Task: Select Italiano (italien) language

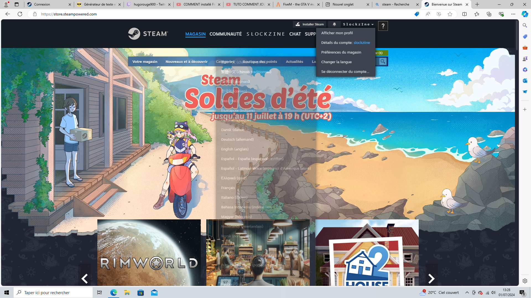Action: [x=234, y=197]
